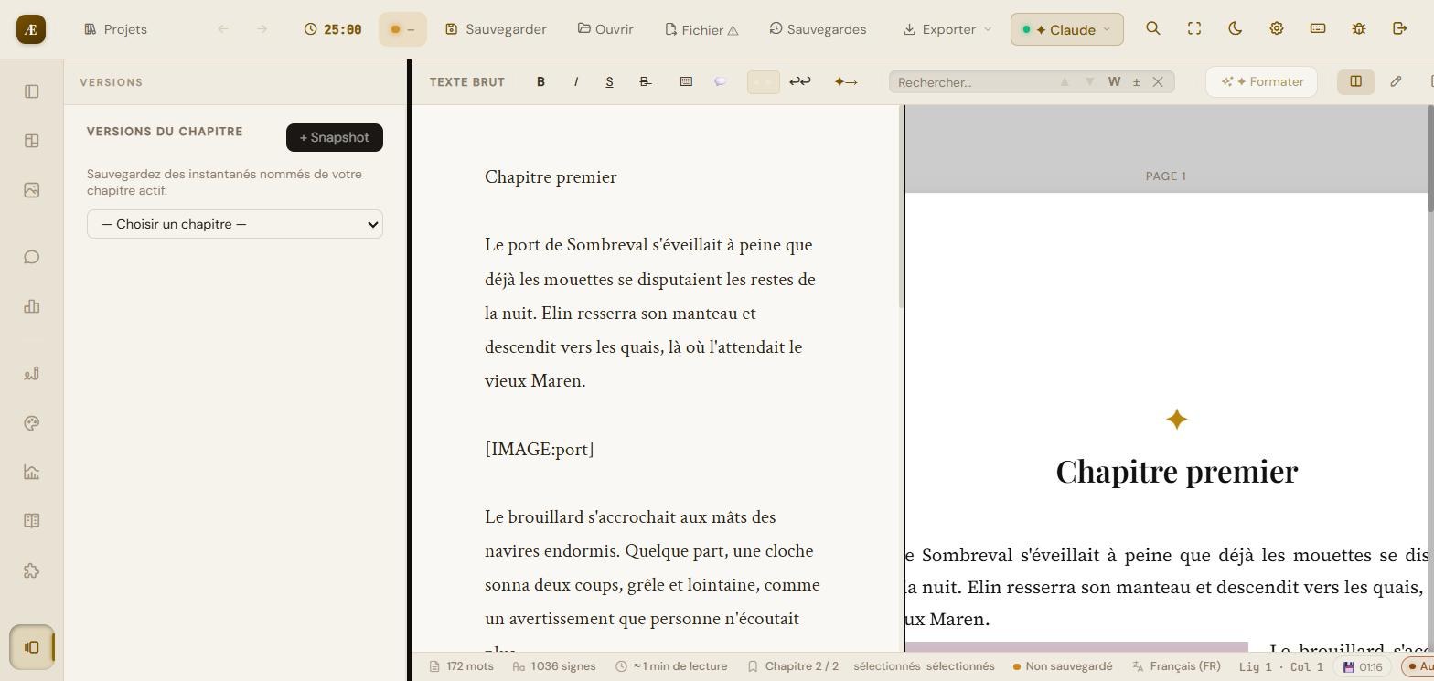Viewport: 1434px width, 681px height.
Task: Open the signature writing tool sidebar icon
Action: point(32,373)
